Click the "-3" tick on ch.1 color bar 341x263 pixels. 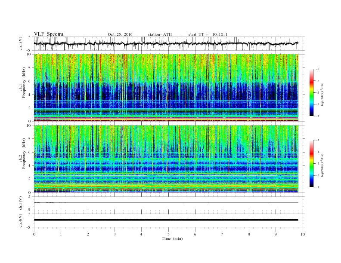(x=317, y=69)
